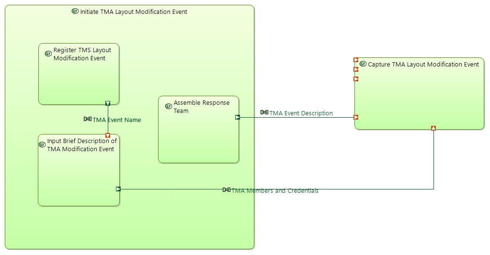Select Capture TMA Layout Modification Event label

click(423, 64)
